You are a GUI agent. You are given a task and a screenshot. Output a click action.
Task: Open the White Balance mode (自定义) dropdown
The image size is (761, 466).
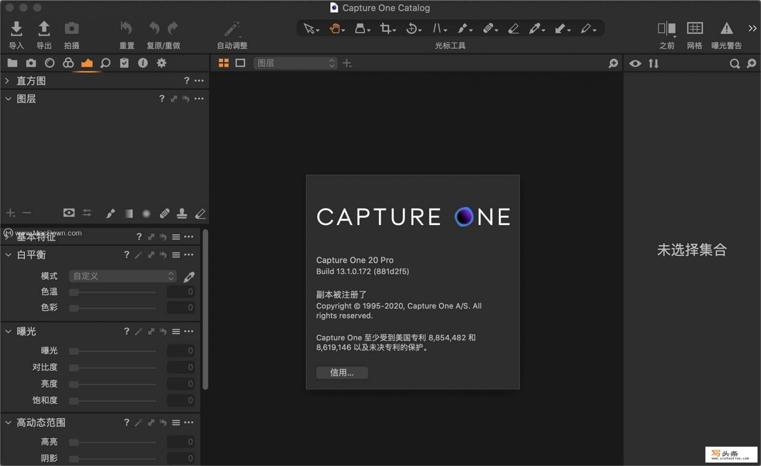(x=123, y=276)
